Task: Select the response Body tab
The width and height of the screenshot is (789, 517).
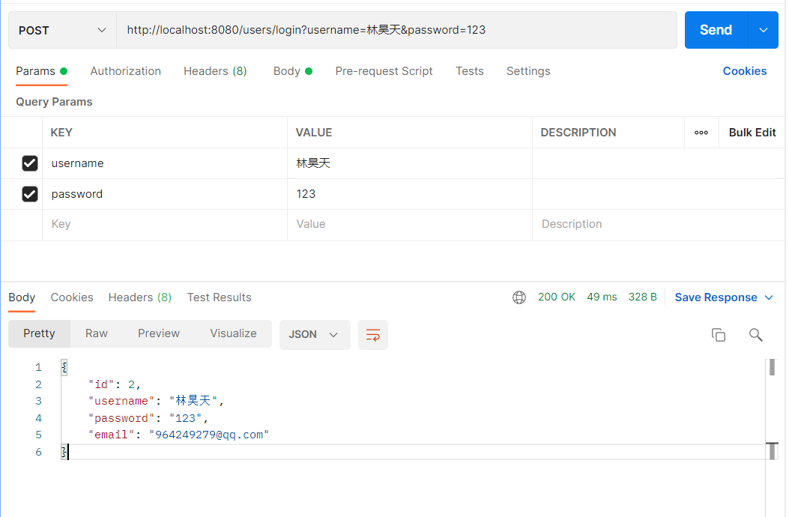Action: tap(22, 297)
